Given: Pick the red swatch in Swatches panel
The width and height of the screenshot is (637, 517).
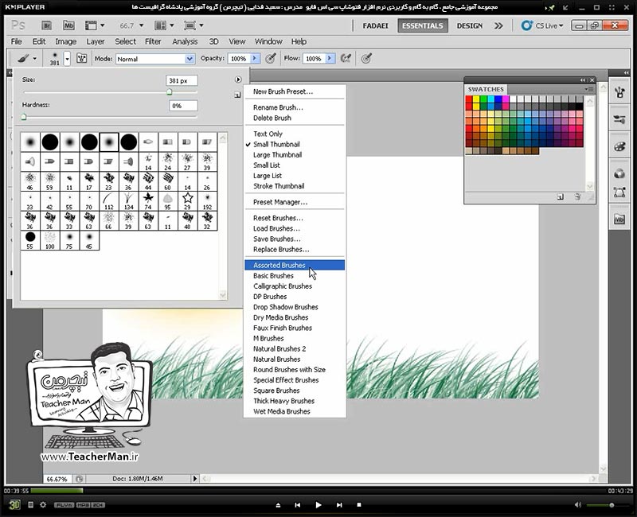Looking at the screenshot, I should (469, 99).
